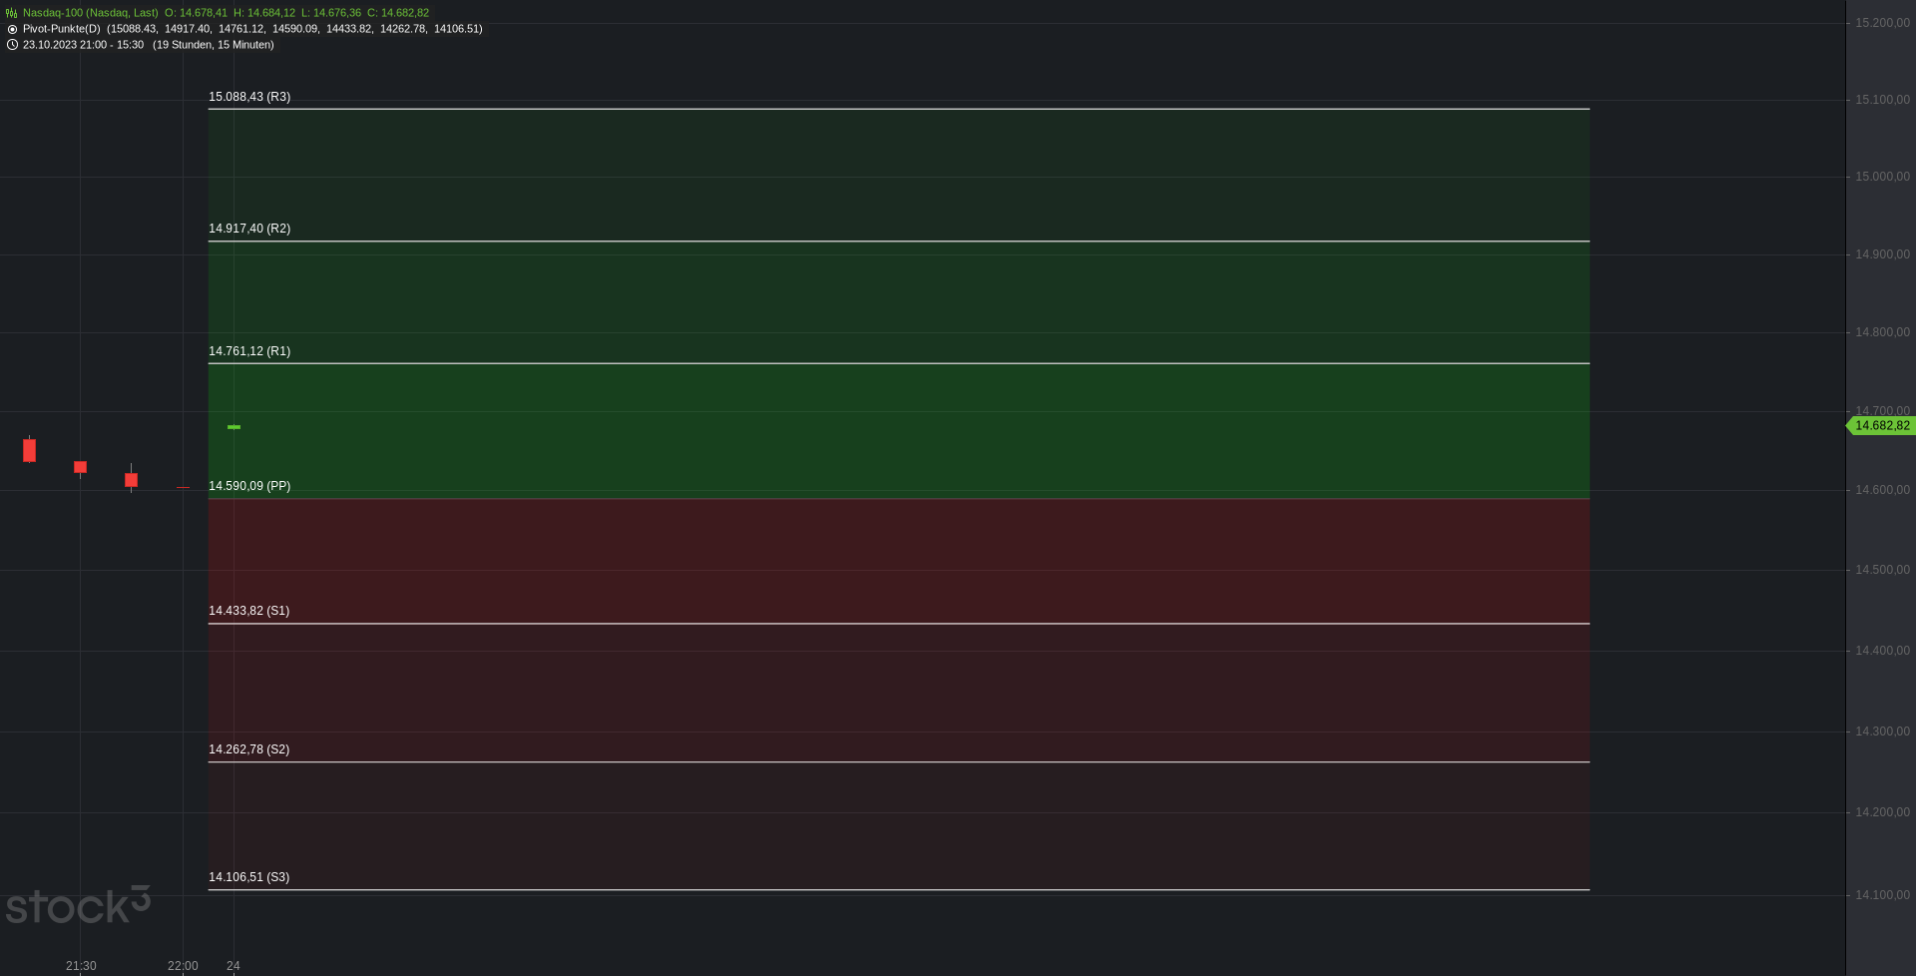Viewport: 1916px width, 976px height.
Task: Open the Nasdaq-100 (Nasdaq, Last) instrument label
Action: point(91,13)
